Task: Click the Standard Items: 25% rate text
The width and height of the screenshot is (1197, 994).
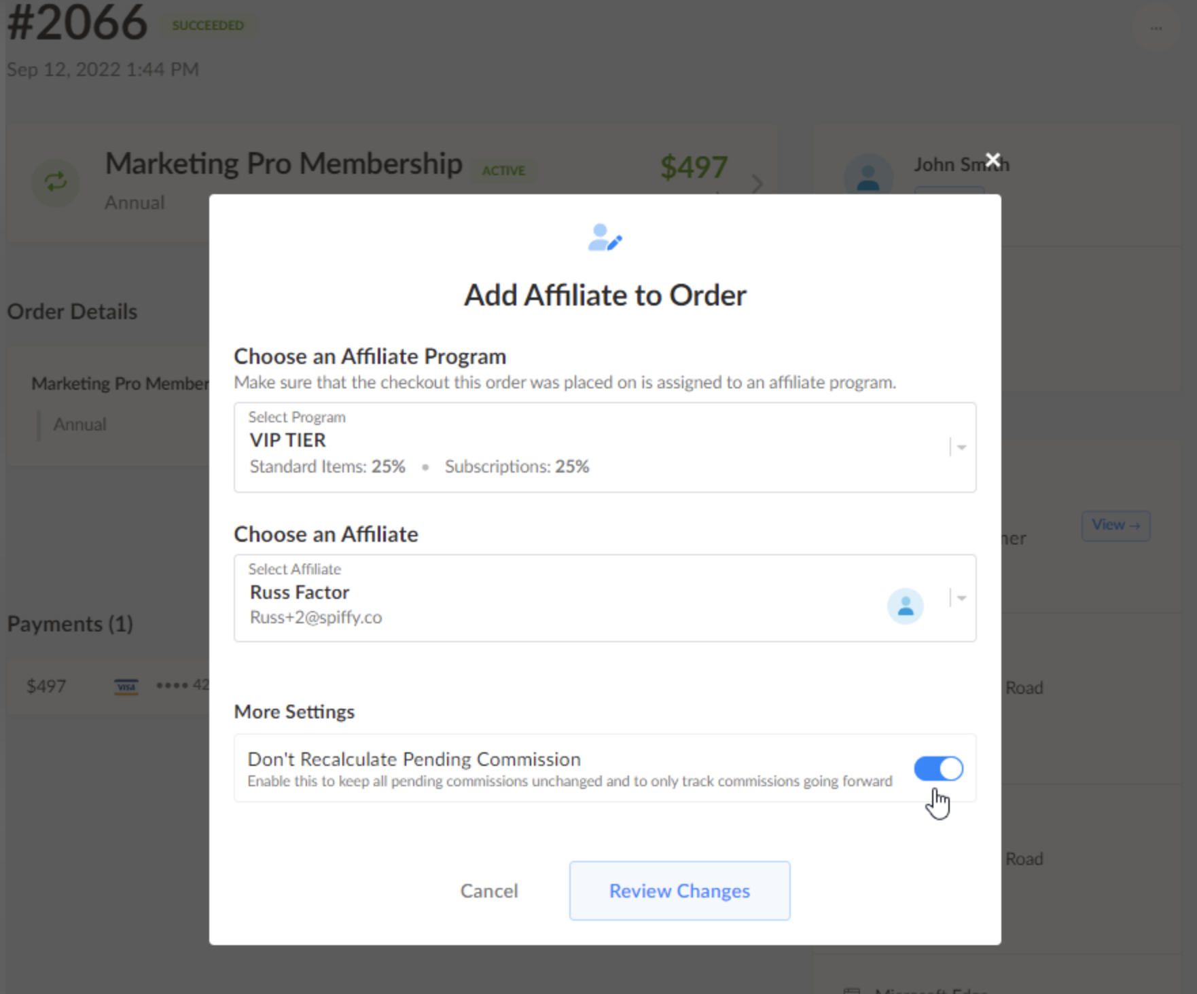Action: (x=327, y=466)
